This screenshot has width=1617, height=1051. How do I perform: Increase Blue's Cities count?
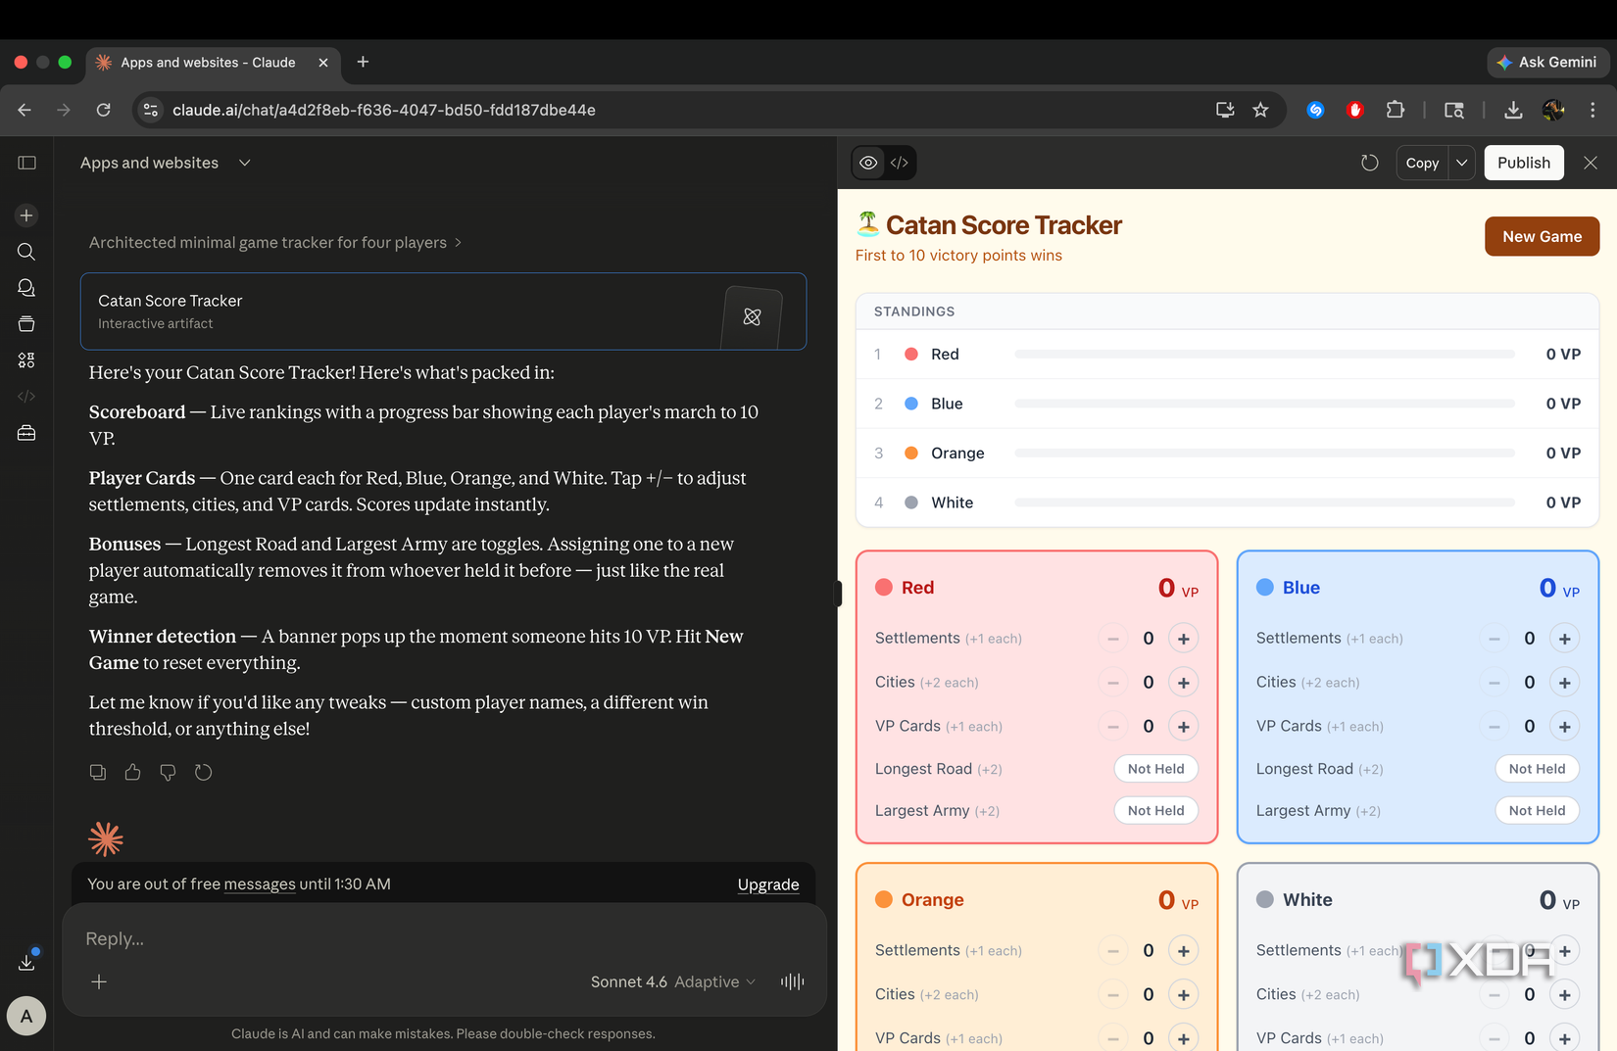coord(1565,683)
